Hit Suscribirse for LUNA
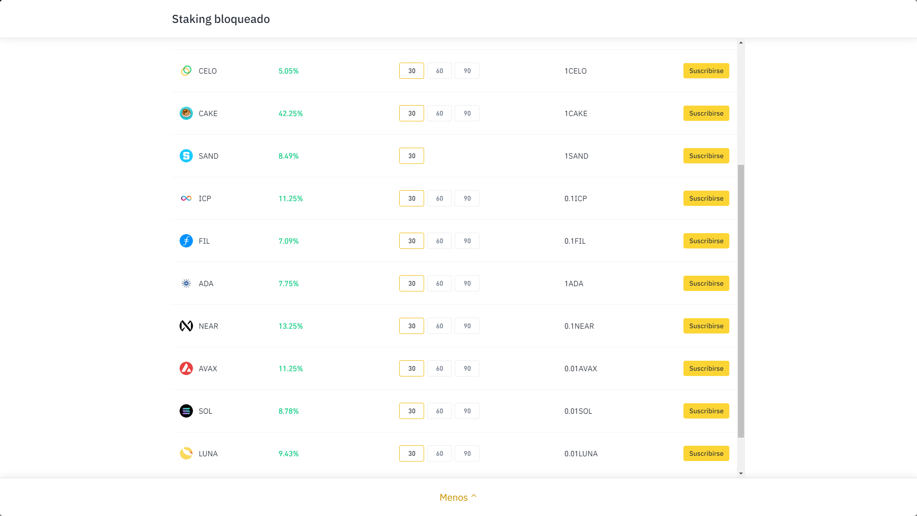Viewport: 917px width, 516px height. (x=706, y=453)
